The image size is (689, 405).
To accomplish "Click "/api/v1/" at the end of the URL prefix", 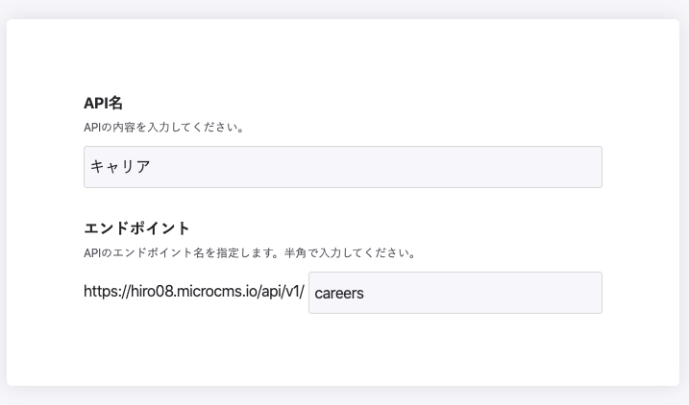I will (x=279, y=293).
